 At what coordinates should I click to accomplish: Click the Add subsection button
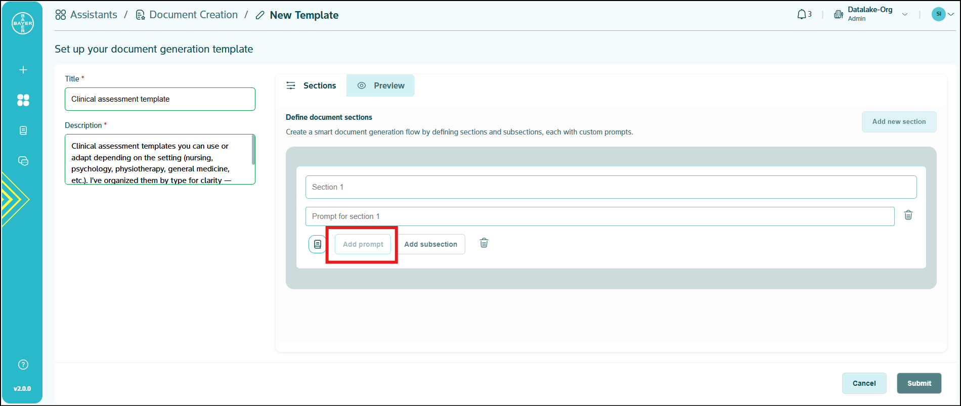click(430, 244)
